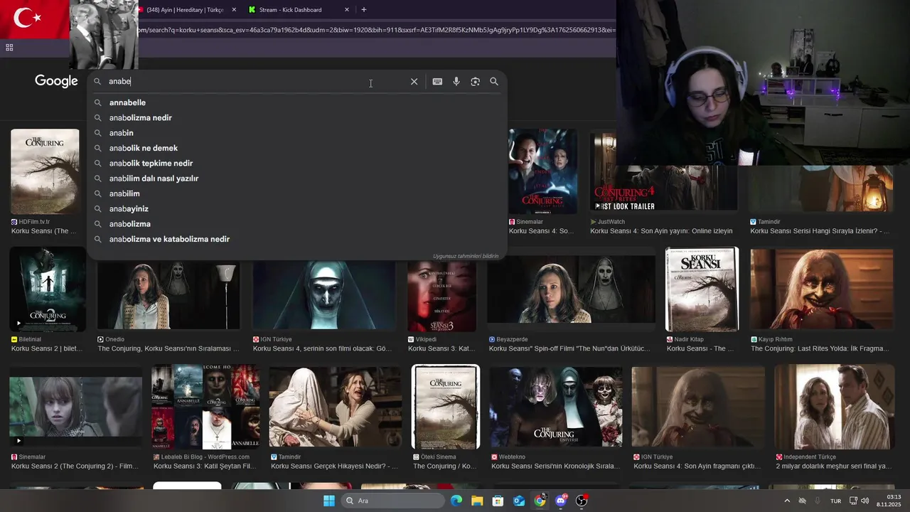Screen dimensions: 910x512
Task: Open Discord from taskbar
Action: pyautogui.click(x=561, y=501)
